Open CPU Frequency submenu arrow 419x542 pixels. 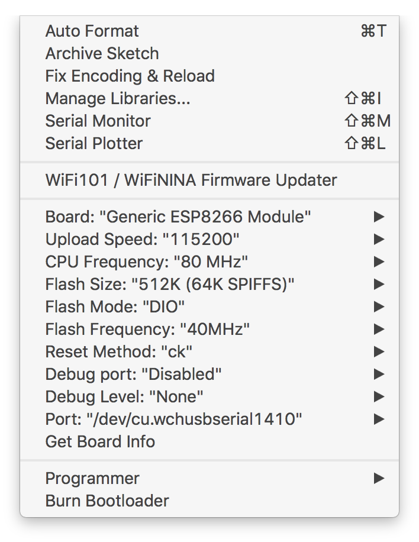(x=379, y=262)
